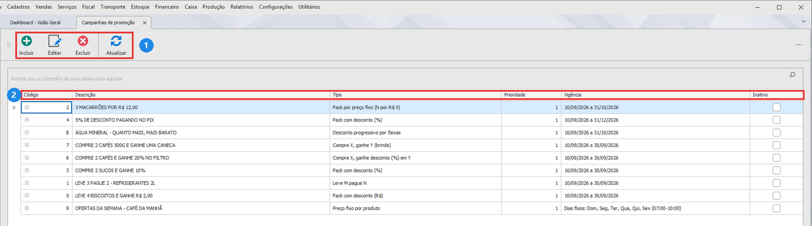The height and width of the screenshot is (226, 812).
Task: Open the Financeiro menu
Action: tap(167, 7)
